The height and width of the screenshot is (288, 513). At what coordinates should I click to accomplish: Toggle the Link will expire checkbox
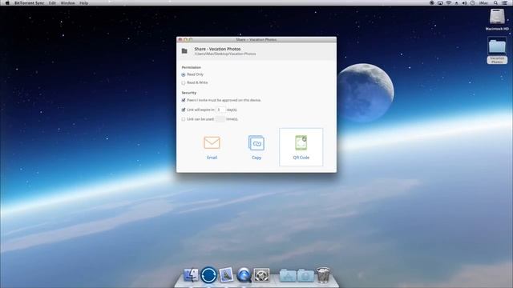pos(184,110)
